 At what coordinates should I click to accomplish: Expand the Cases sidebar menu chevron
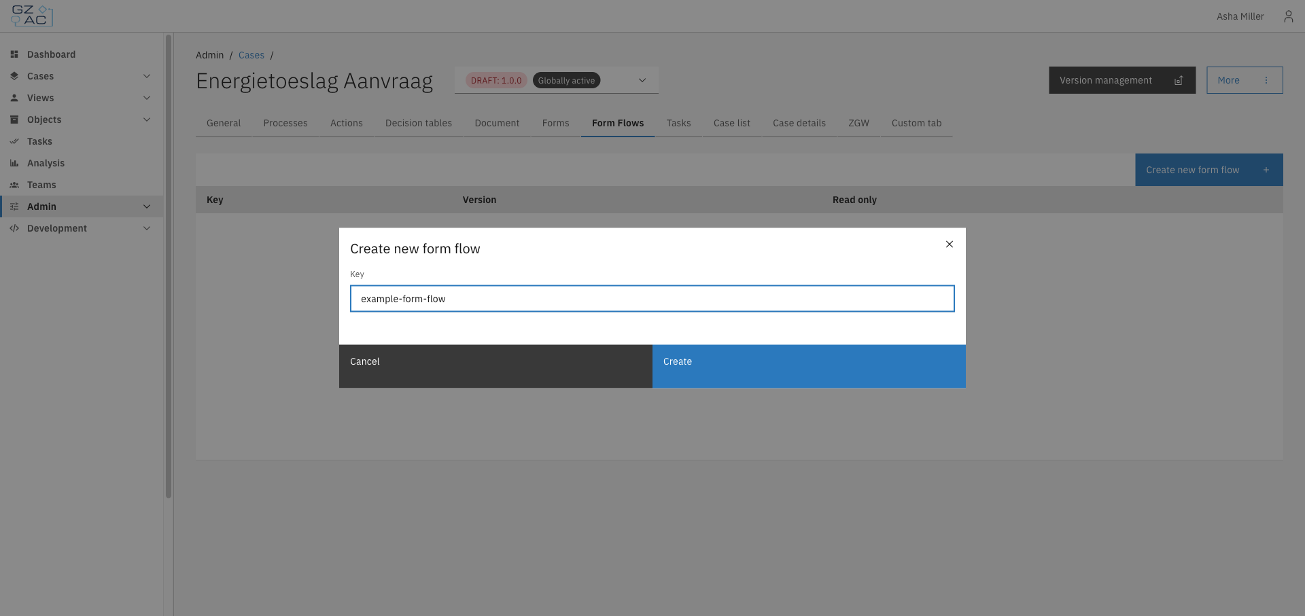click(x=147, y=76)
